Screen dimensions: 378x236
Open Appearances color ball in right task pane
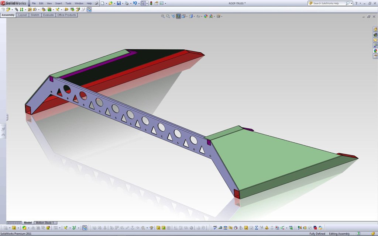375,51
